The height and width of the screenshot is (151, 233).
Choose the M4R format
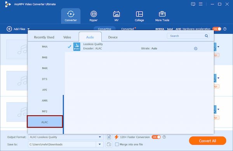[x=45, y=68]
